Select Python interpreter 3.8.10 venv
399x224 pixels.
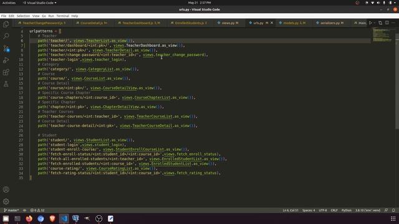point(368,210)
